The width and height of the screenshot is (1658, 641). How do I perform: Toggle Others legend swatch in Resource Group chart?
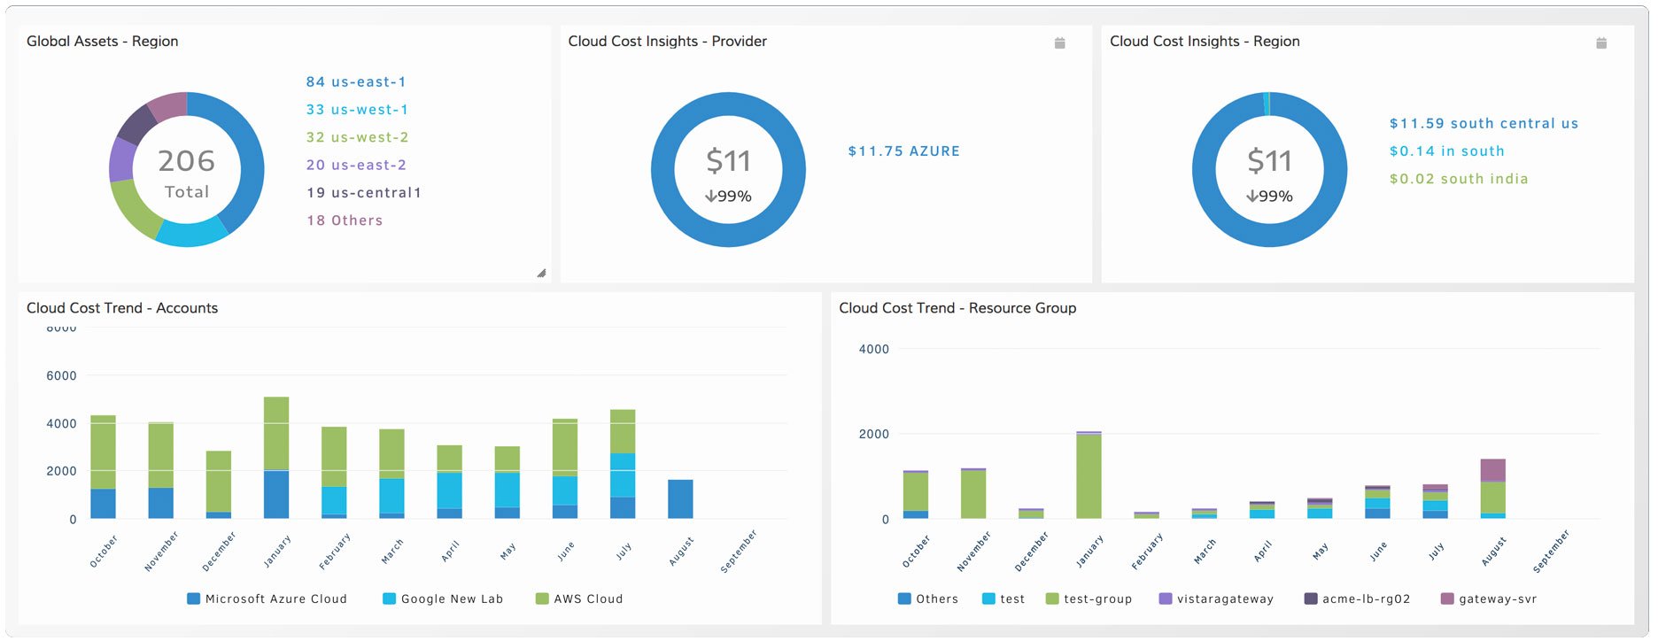coord(904,599)
